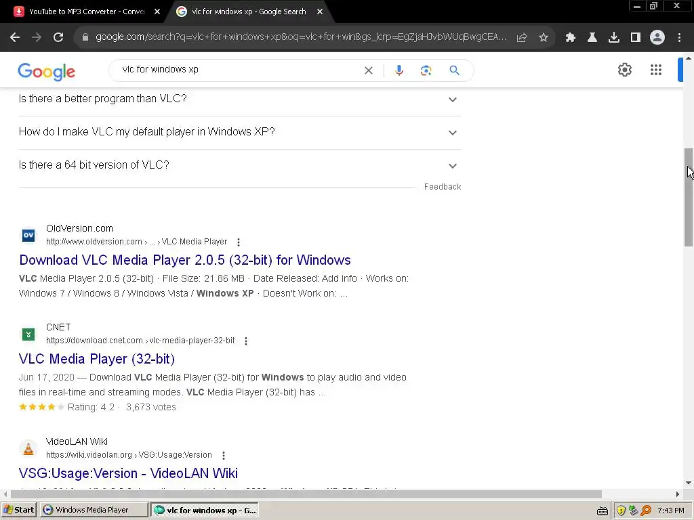Open the Extensions puzzle icon
The height and width of the screenshot is (520, 694).
[x=571, y=38]
